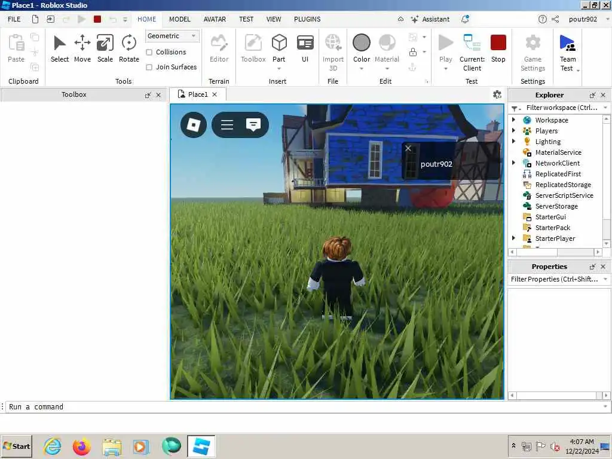The height and width of the screenshot is (459, 612).
Task: Insert a new Part
Action: point(279,48)
